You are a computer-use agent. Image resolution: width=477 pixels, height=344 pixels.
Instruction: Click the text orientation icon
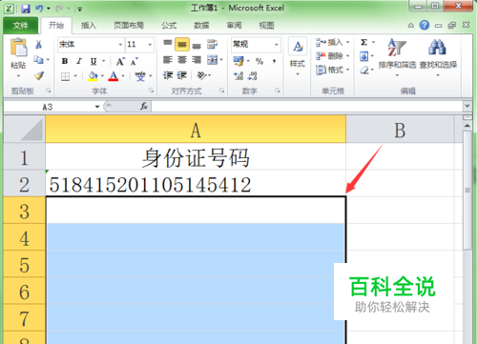point(201,75)
